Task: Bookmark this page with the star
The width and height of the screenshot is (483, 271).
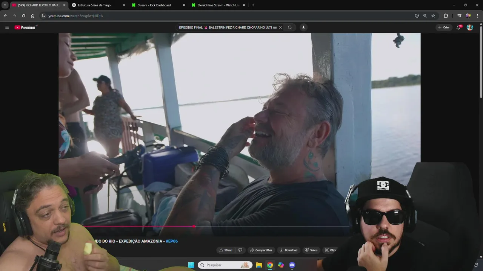Action: [433, 16]
